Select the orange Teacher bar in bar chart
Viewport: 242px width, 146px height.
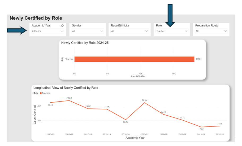pyautogui.click(x=134, y=59)
